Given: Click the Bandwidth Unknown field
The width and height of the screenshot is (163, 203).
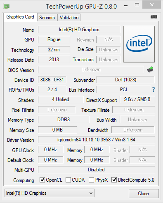Looking at the screenshot, I should coord(133,130).
